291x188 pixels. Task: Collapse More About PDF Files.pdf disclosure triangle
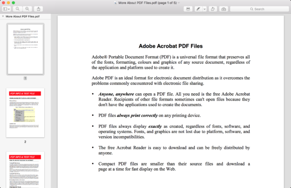click(x=3, y=16)
